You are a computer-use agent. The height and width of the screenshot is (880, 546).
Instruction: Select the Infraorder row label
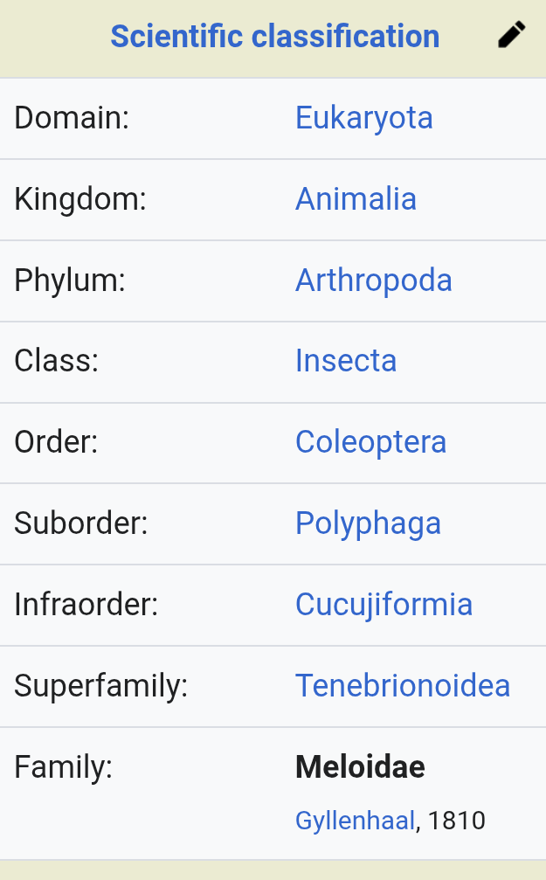click(x=86, y=605)
